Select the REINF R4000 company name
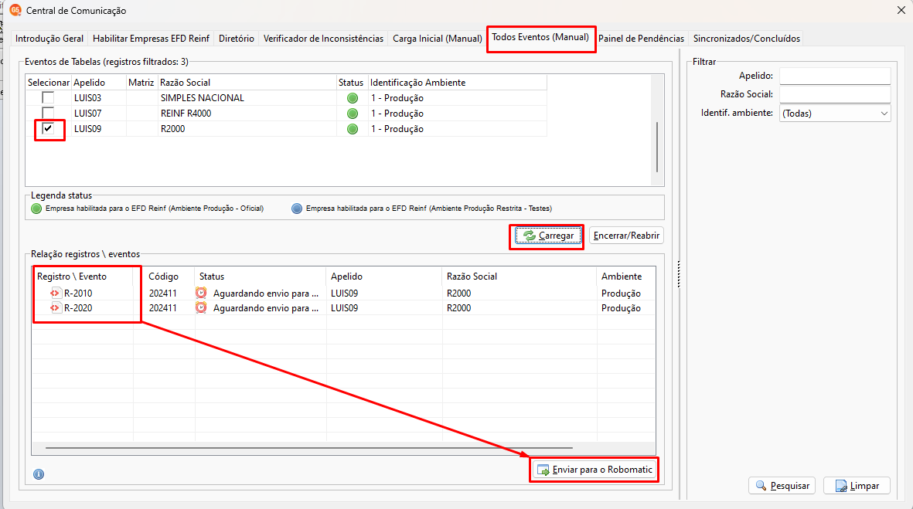Viewport: 913px width, 509px height. [x=186, y=114]
